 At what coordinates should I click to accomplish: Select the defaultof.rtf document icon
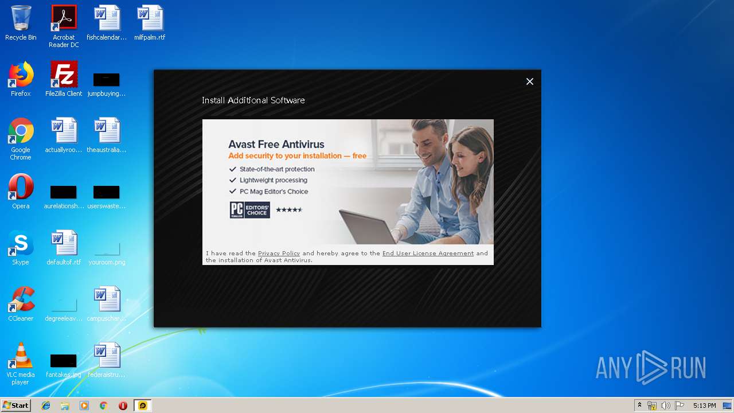pos(64,248)
